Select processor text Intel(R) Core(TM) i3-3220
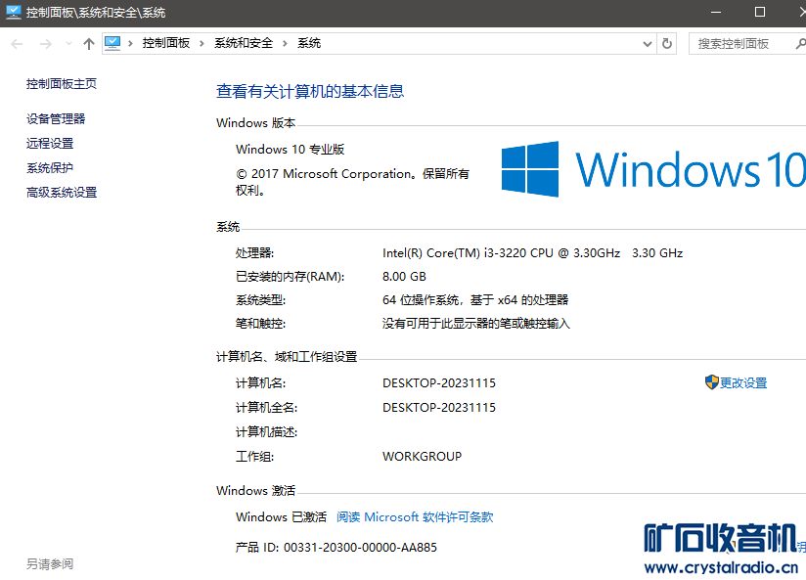The image size is (806, 580). coord(455,253)
